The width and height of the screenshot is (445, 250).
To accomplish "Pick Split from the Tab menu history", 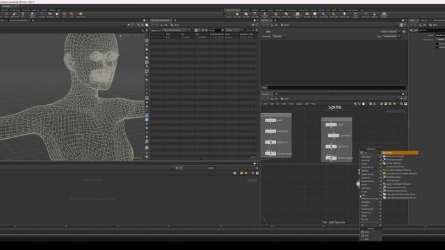I will tap(367, 232).
